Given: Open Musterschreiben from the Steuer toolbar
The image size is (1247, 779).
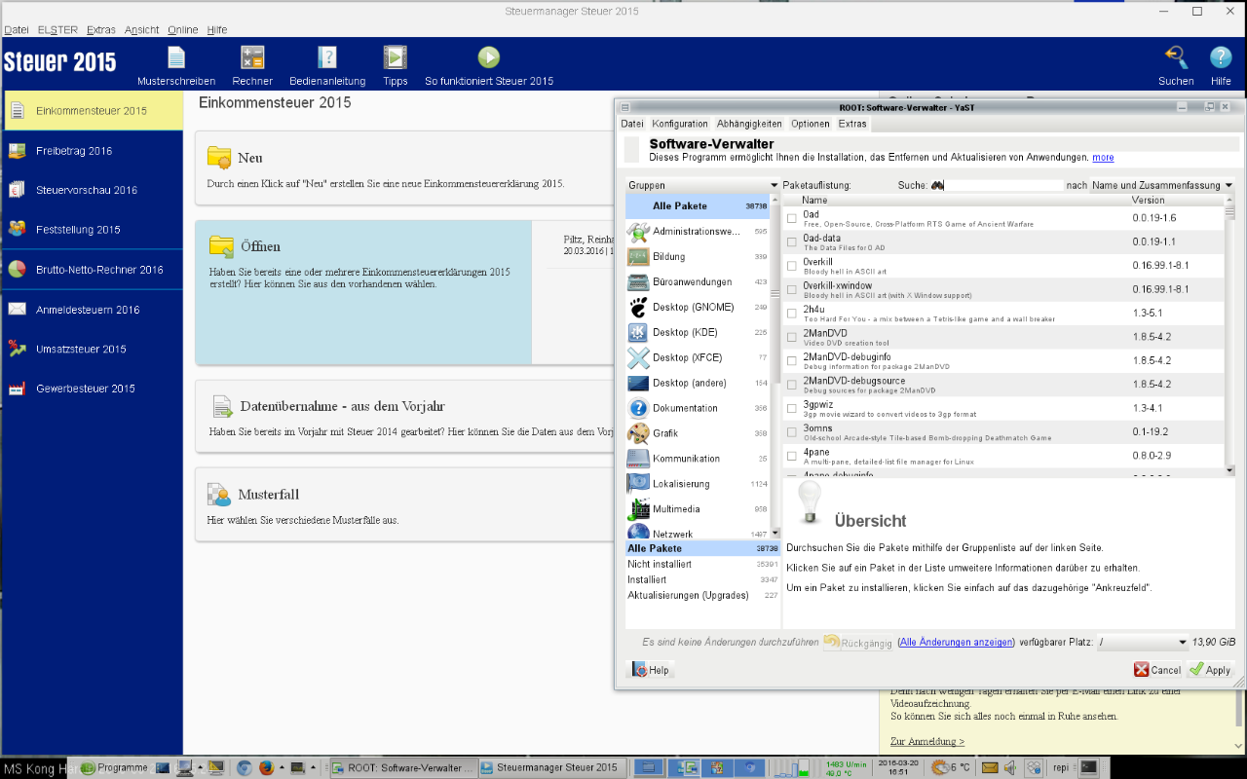Looking at the screenshot, I should (175, 66).
